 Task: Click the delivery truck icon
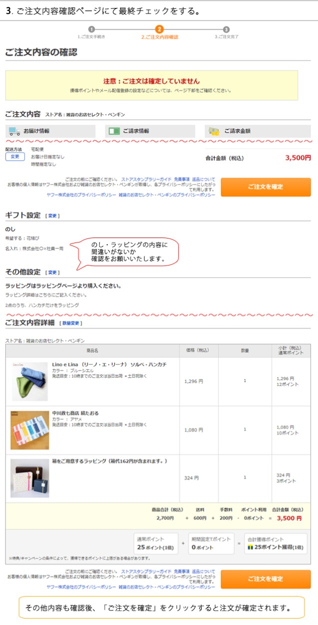(13, 131)
